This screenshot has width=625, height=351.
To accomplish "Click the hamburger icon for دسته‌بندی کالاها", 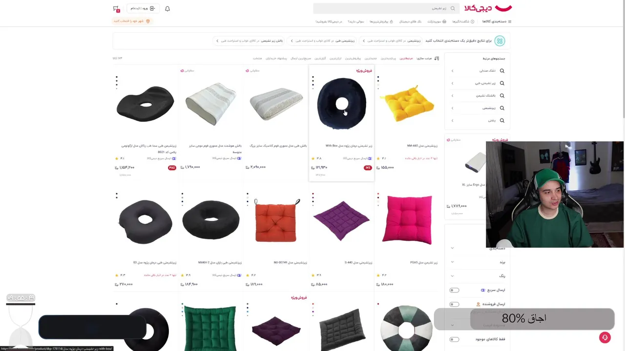I will tap(510, 21).
